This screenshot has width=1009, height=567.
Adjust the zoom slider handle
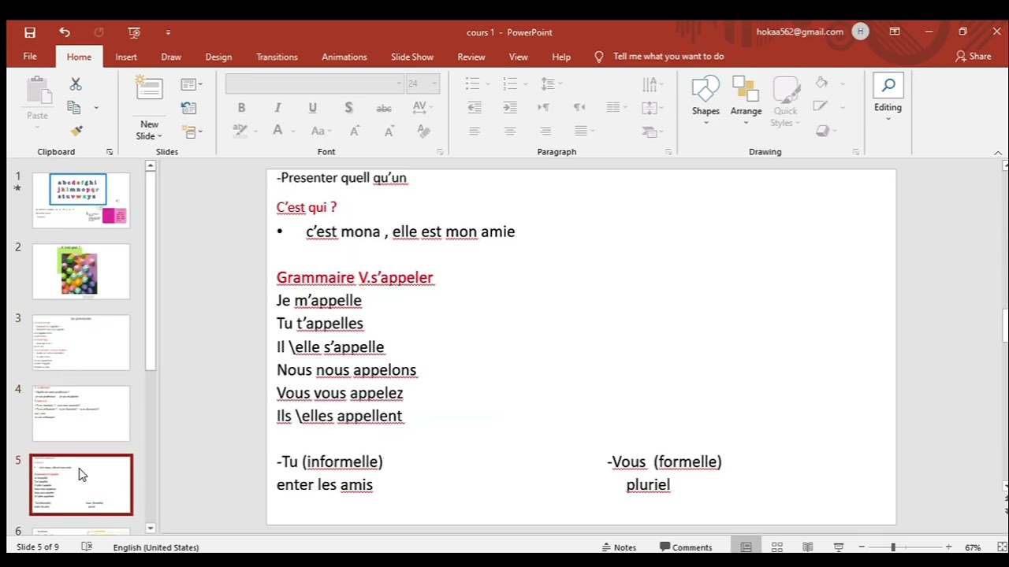893,547
